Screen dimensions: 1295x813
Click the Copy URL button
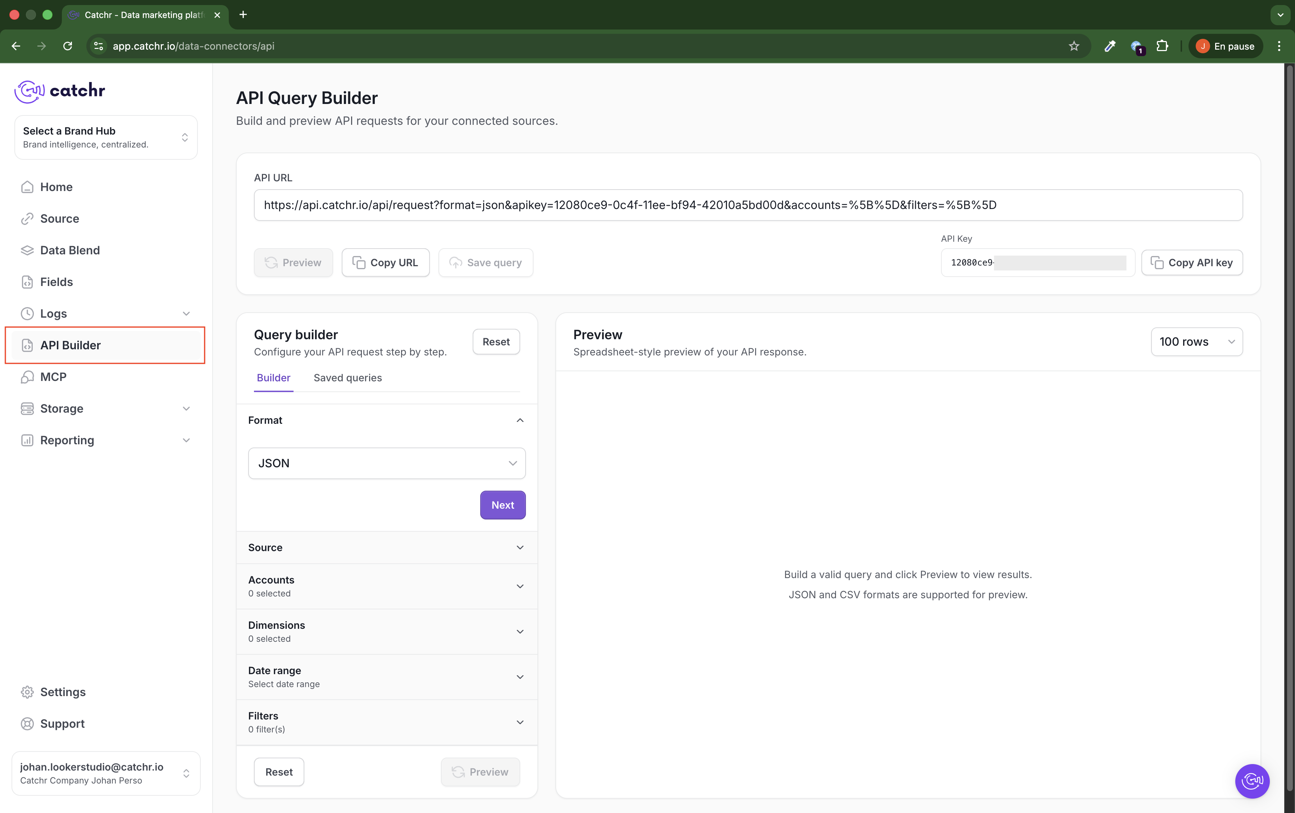[x=385, y=263]
